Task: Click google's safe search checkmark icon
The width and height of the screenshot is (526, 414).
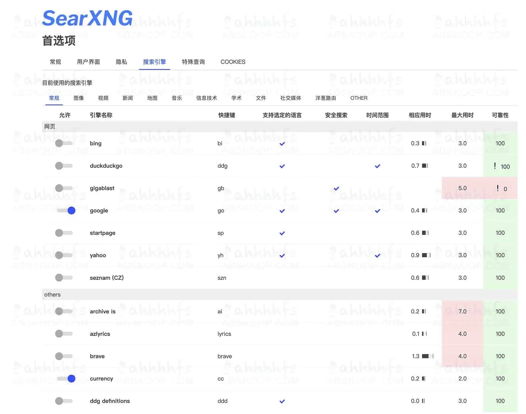Action: click(336, 211)
